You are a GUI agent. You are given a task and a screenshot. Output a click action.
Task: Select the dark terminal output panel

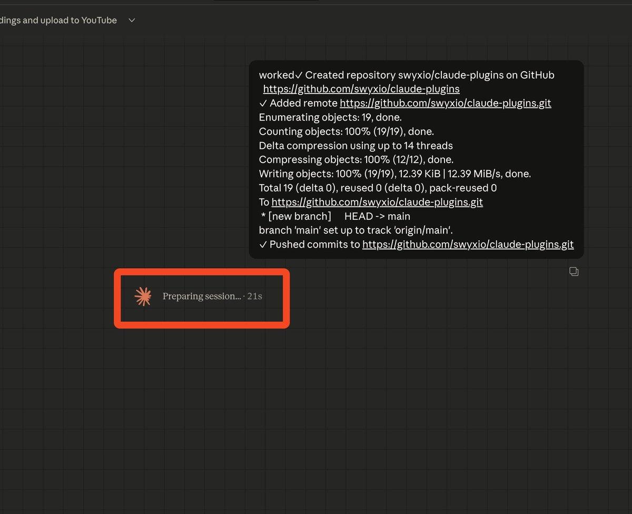[416, 158]
